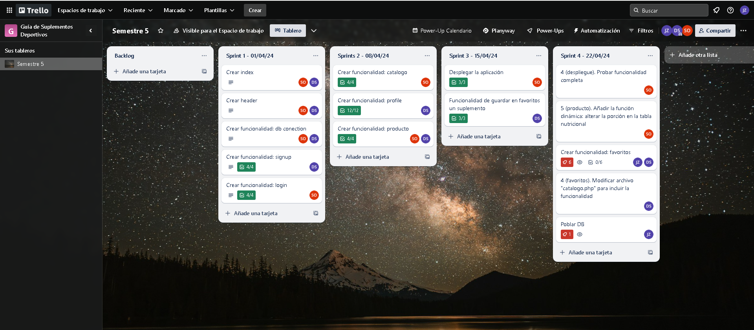This screenshot has height=330, width=754.
Task: Select Semestre 5 board in sidebar
Action: point(51,64)
